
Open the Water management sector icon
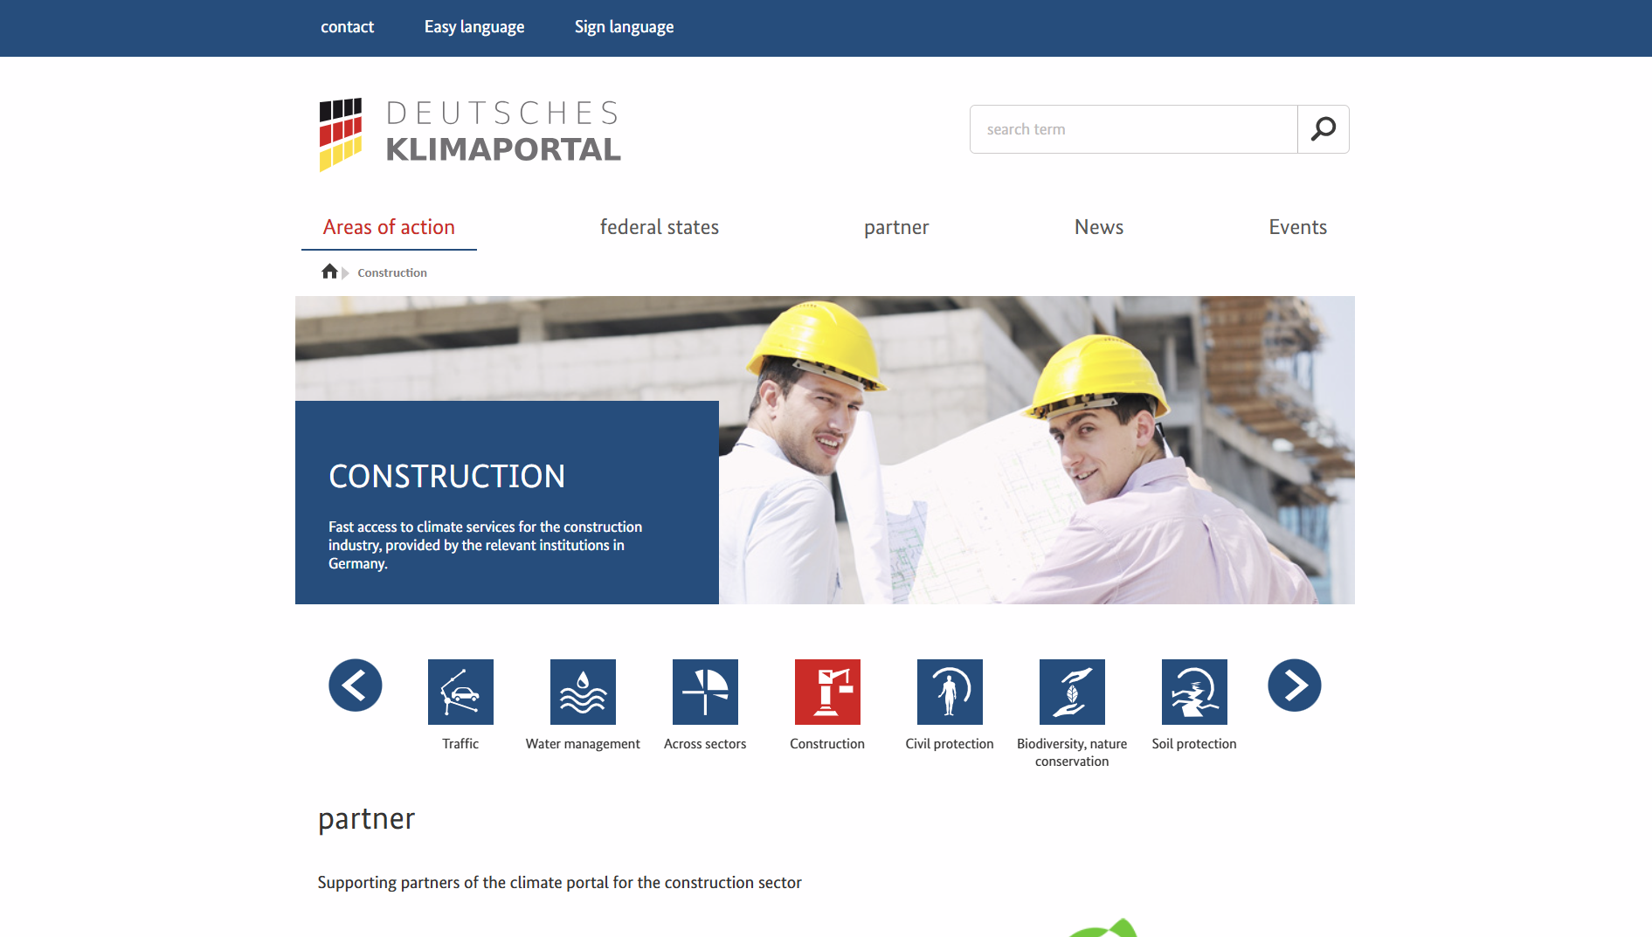583,691
